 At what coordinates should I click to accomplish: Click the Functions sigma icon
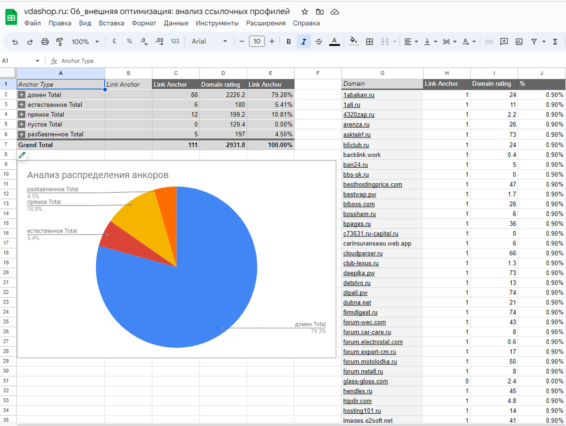pos(556,41)
